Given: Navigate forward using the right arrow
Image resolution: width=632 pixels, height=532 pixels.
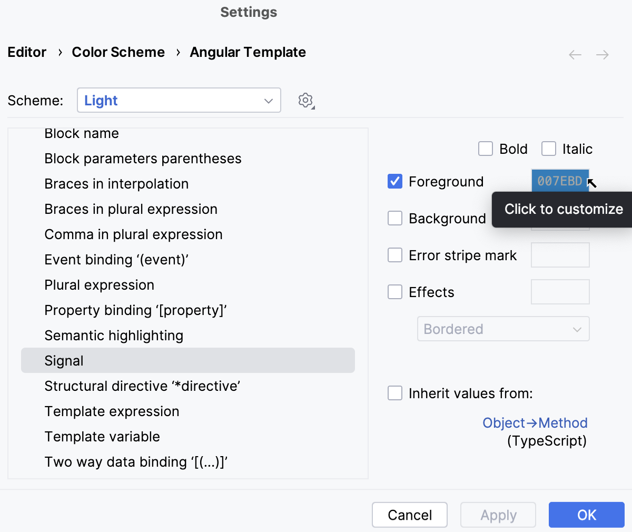Looking at the screenshot, I should pyautogui.click(x=603, y=54).
